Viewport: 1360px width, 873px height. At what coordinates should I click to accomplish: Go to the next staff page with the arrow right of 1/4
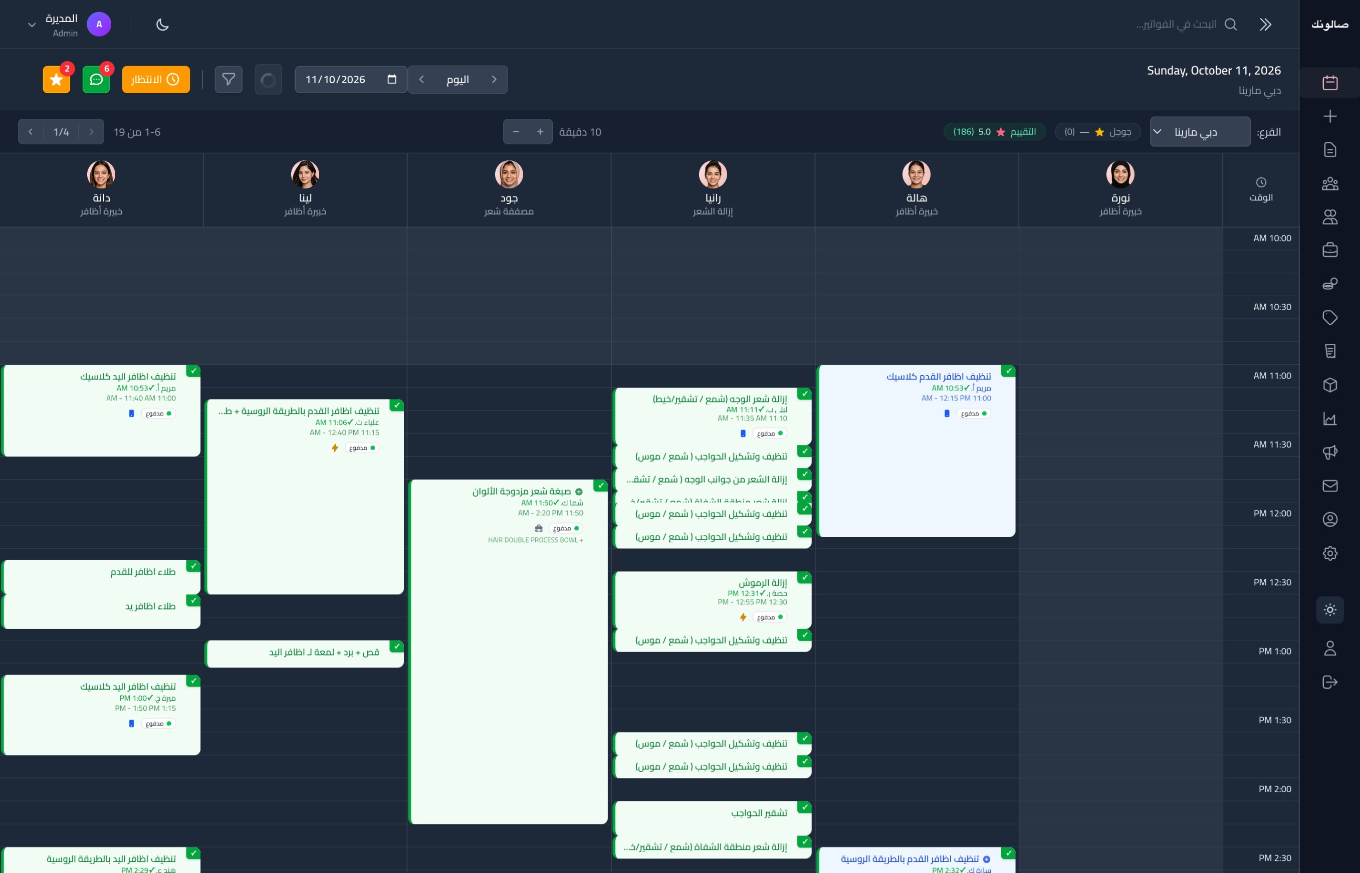click(91, 131)
